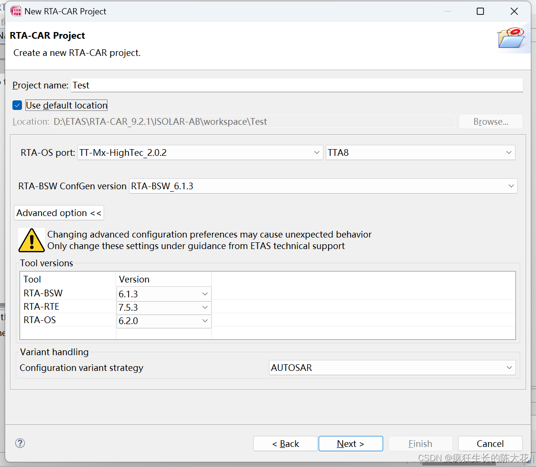Click the Back button

tap(285, 443)
